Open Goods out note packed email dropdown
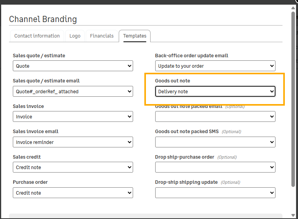Screen dimensions: 298x219 click(215, 116)
